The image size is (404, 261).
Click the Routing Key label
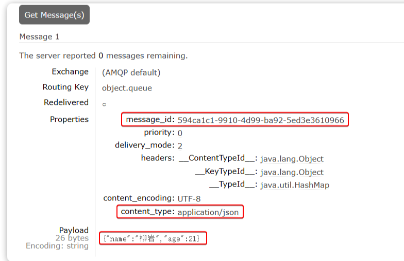click(65, 87)
